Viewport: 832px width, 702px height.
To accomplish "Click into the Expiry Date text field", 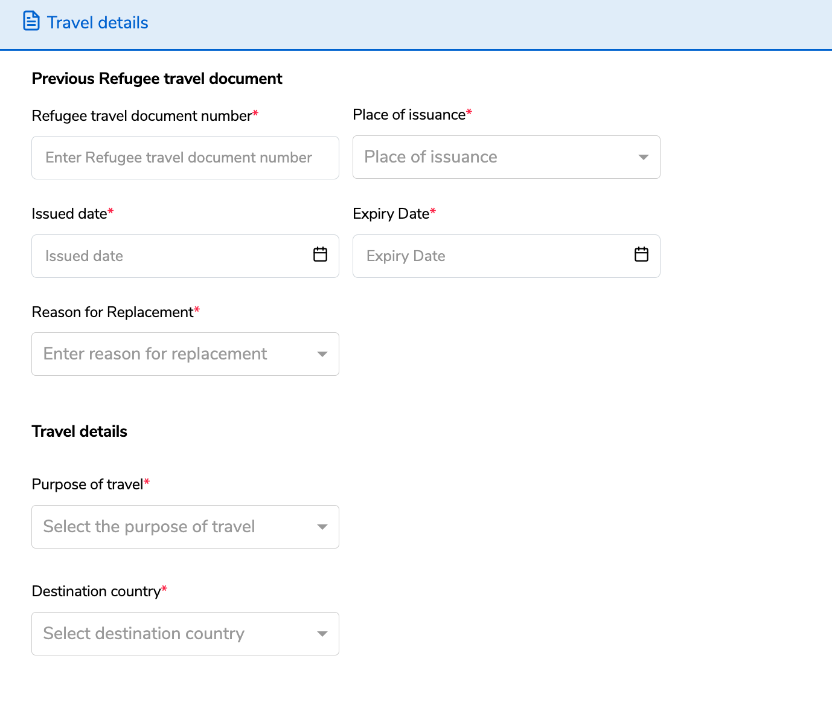I will (x=489, y=256).
